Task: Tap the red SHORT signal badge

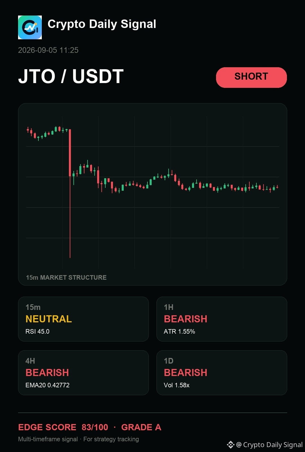Action: (251, 77)
